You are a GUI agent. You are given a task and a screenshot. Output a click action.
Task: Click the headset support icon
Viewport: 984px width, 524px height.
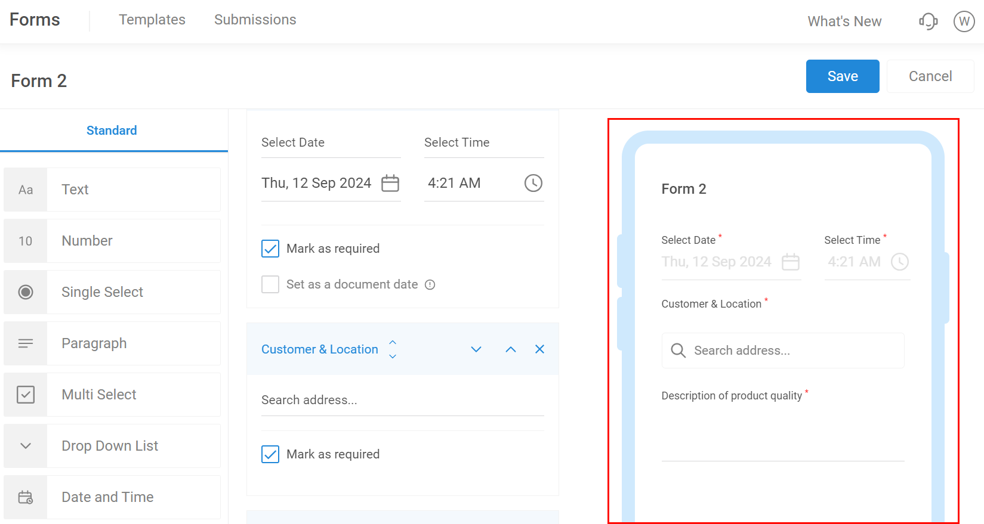pos(928,21)
